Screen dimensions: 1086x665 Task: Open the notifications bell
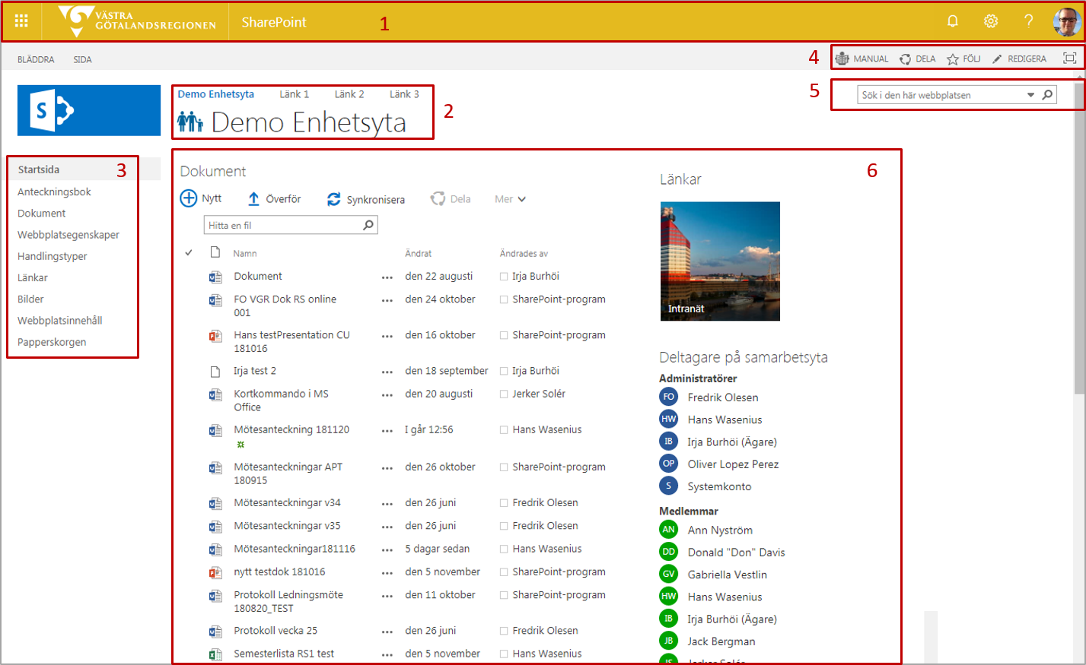coord(952,21)
